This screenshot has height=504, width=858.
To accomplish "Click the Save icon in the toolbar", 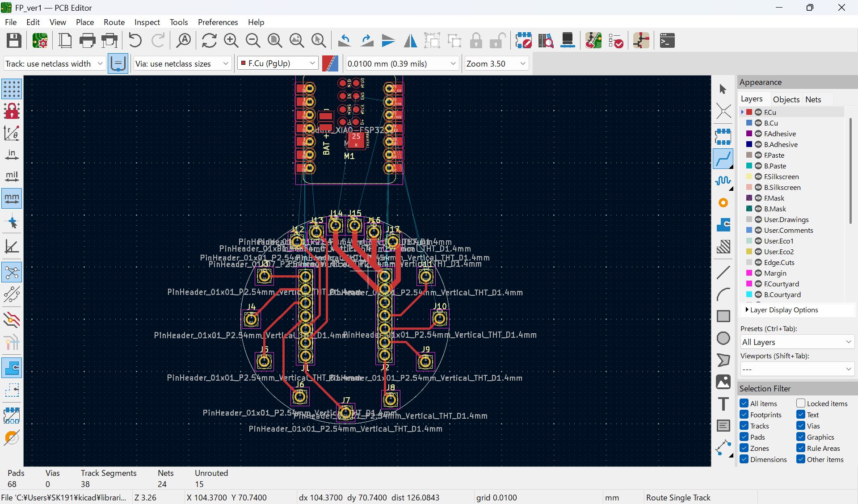I will pos(14,41).
